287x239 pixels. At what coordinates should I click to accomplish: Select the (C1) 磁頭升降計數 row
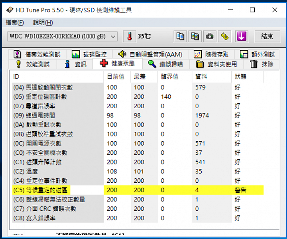[138, 162]
